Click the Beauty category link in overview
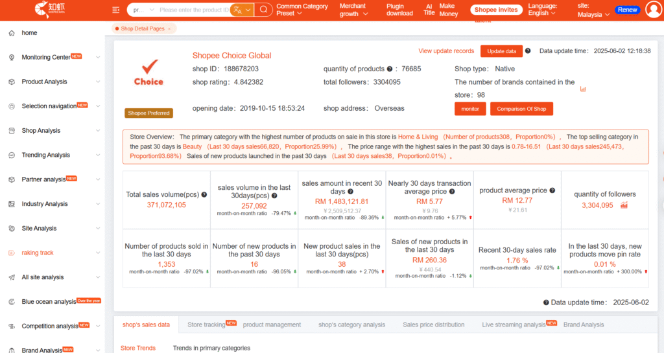 point(192,146)
